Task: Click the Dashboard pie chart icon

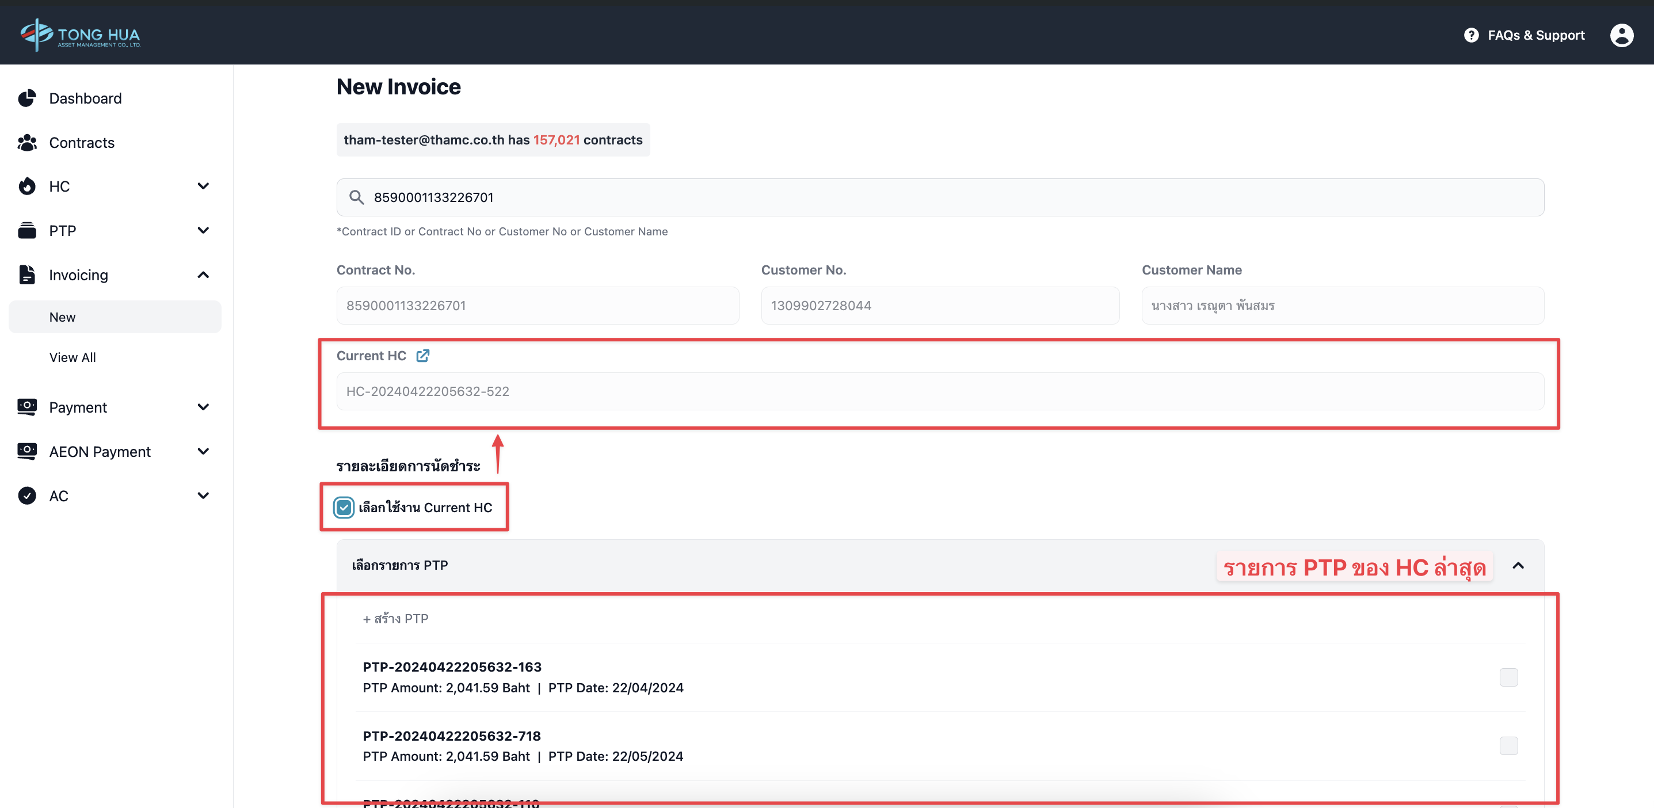Action: [x=27, y=98]
